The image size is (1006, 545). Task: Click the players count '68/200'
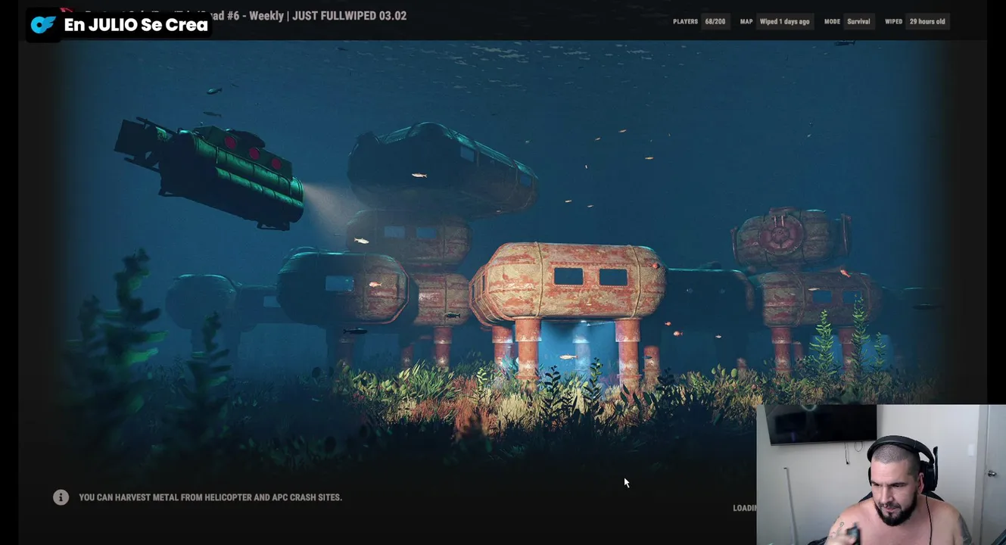tap(715, 21)
